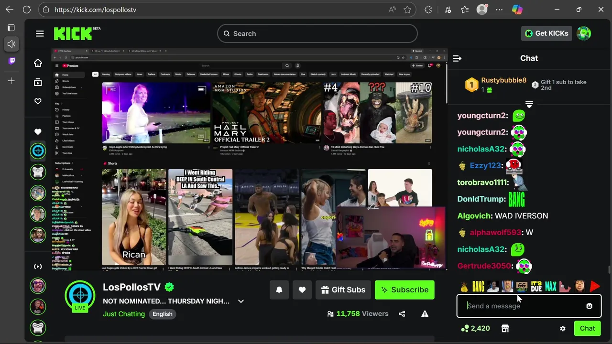Image resolution: width=612 pixels, height=344 pixels.
Task: Open Gertrude3050's chat user card
Action: pos(484,266)
